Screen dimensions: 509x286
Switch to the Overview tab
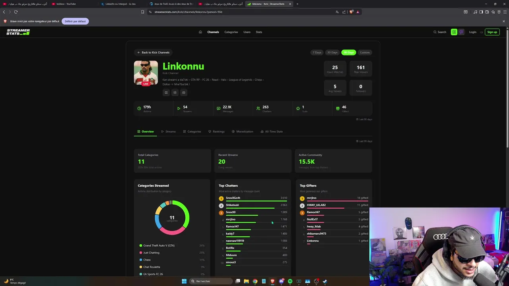click(x=146, y=131)
